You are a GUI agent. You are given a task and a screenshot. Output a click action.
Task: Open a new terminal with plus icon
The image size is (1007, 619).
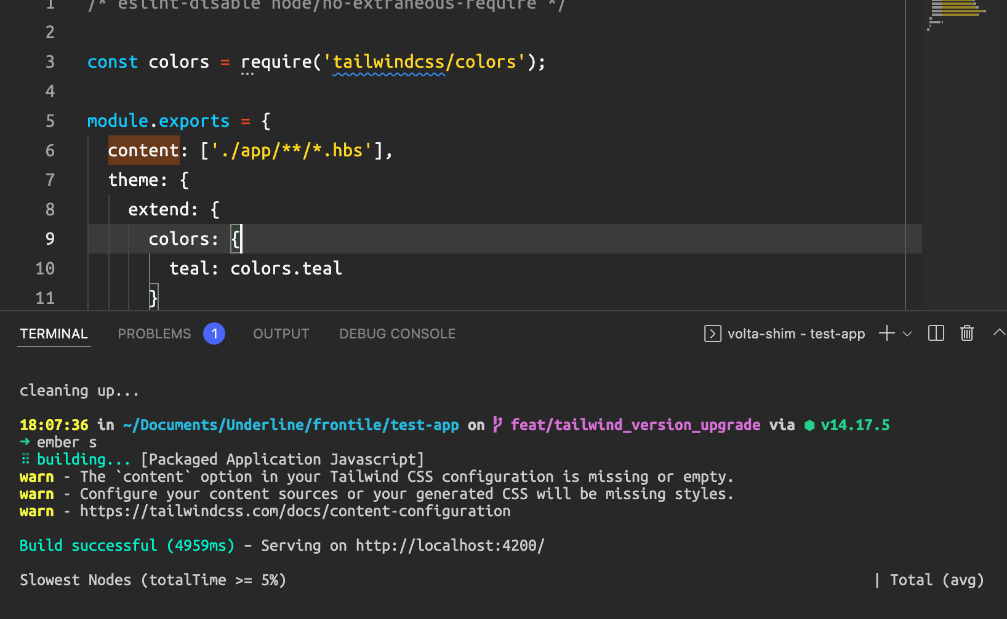(x=887, y=333)
